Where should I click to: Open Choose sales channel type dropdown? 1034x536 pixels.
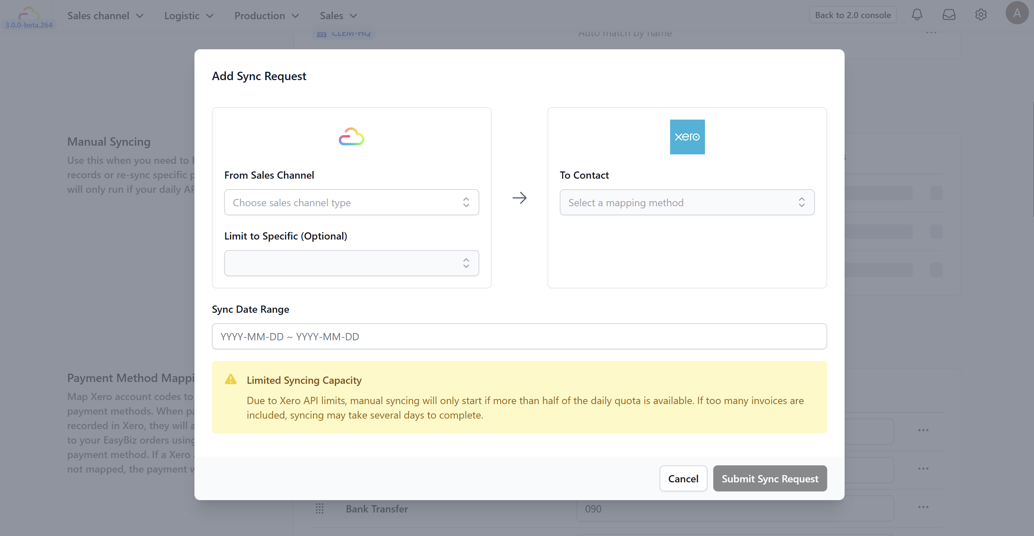[351, 203]
